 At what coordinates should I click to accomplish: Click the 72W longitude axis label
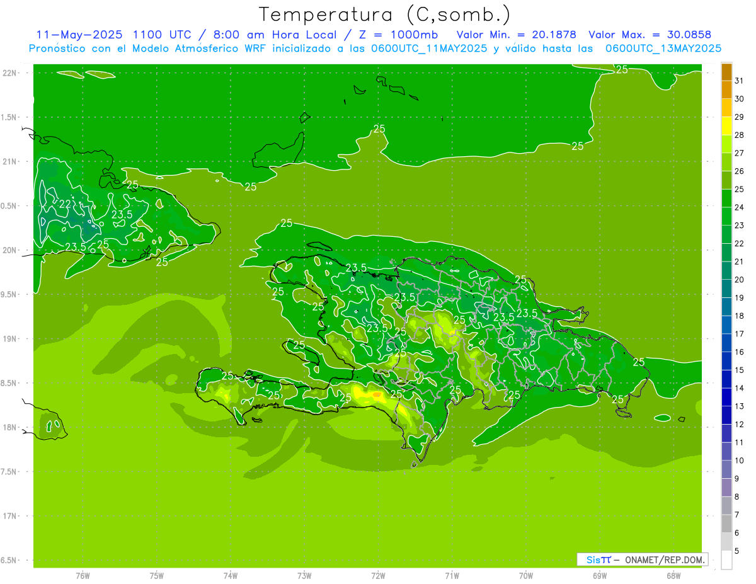pyautogui.click(x=378, y=576)
